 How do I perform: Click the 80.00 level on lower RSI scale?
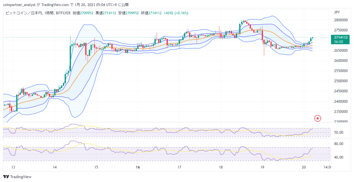(339, 144)
